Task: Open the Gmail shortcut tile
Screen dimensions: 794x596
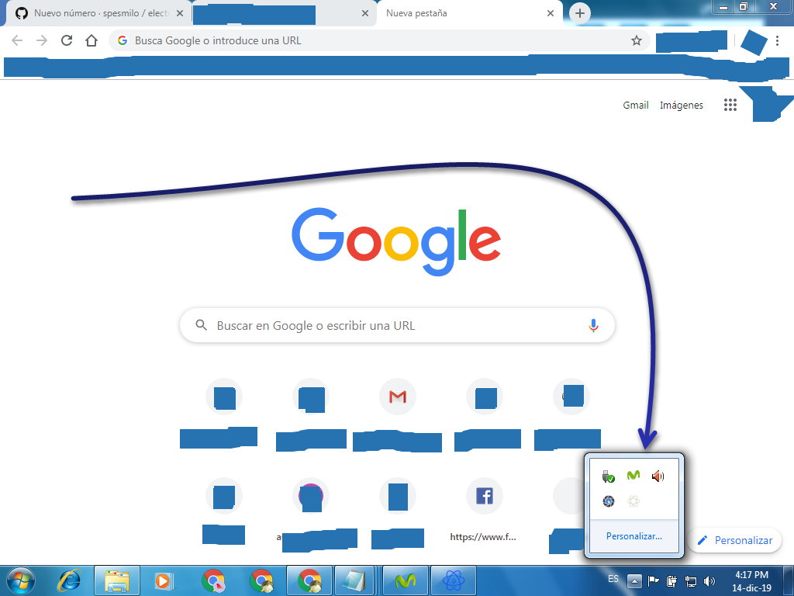Action: pyautogui.click(x=398, y=397)
